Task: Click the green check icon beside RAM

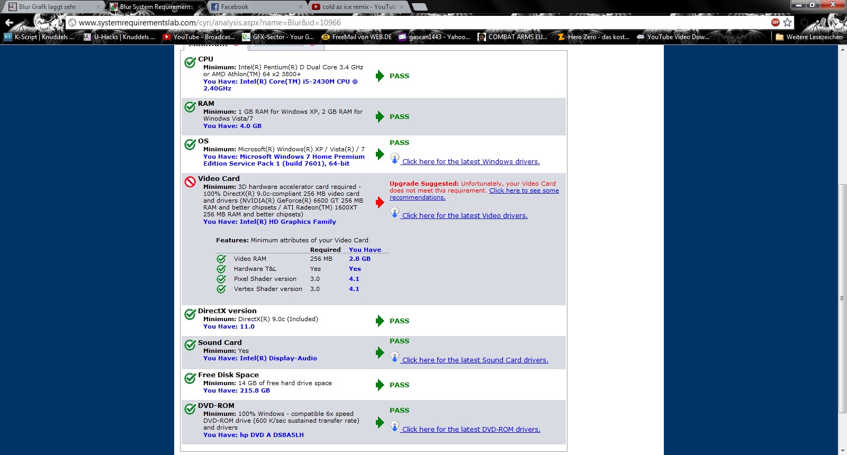Action: click(190, 107)
